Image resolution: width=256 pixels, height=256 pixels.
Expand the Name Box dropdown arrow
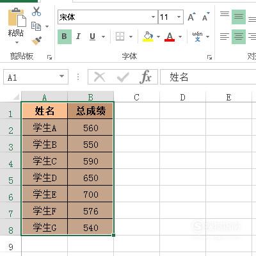tap(61, 76)
